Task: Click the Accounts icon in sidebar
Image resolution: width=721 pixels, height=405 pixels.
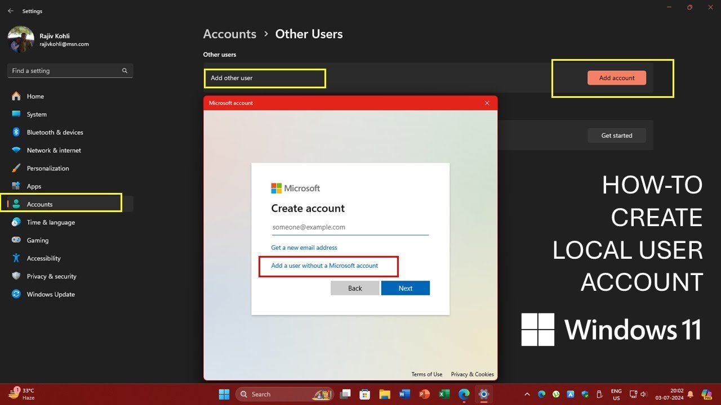Action: click(x=16, y=204)
